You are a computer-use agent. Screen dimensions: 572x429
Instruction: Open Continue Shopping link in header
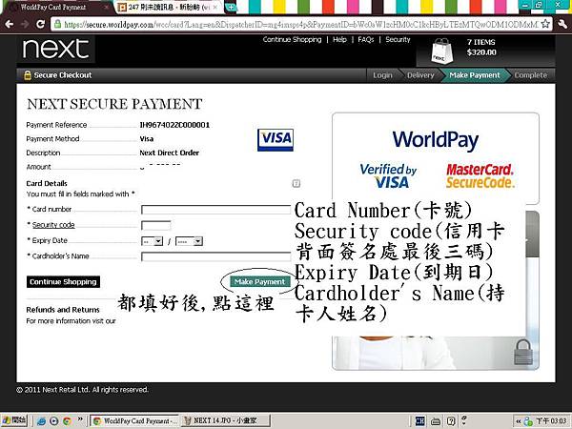click(293, 39)
